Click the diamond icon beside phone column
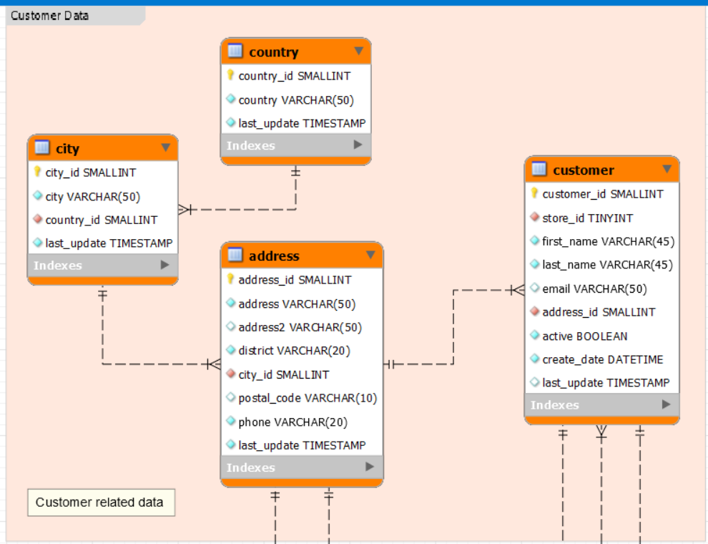The height and width of the screenshot is (544, 708). click(231, 421)
